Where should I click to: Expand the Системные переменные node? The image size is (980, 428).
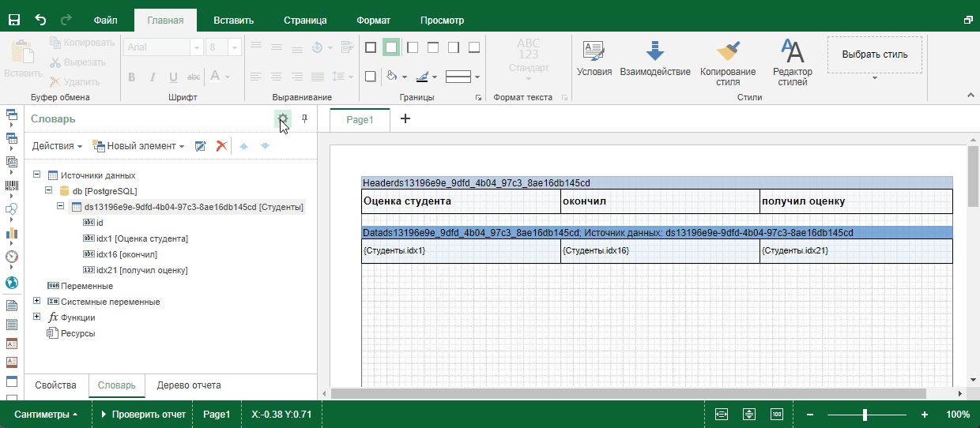click(x=37, y=302)
